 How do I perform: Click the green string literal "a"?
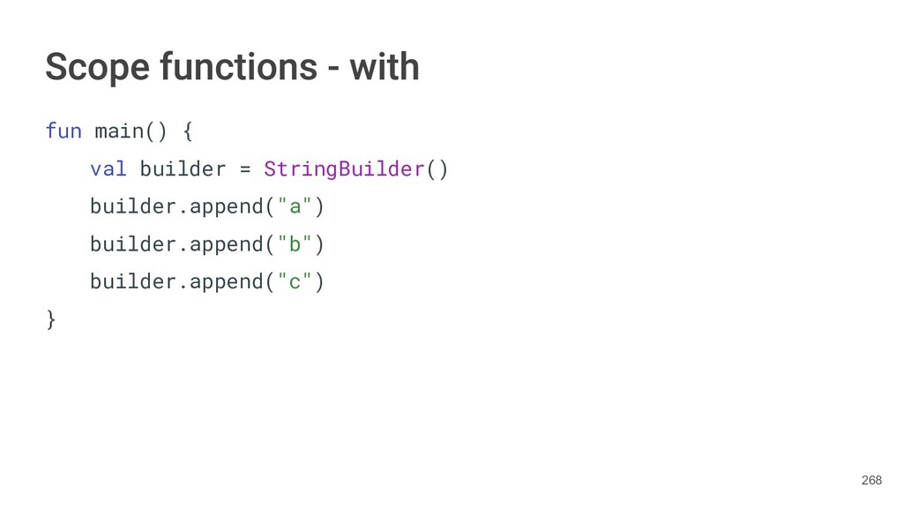(295, 206)
